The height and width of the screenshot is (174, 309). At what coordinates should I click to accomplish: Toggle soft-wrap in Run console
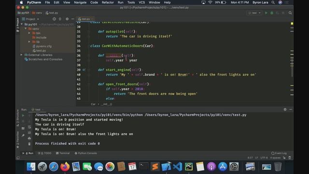point(29,127)
